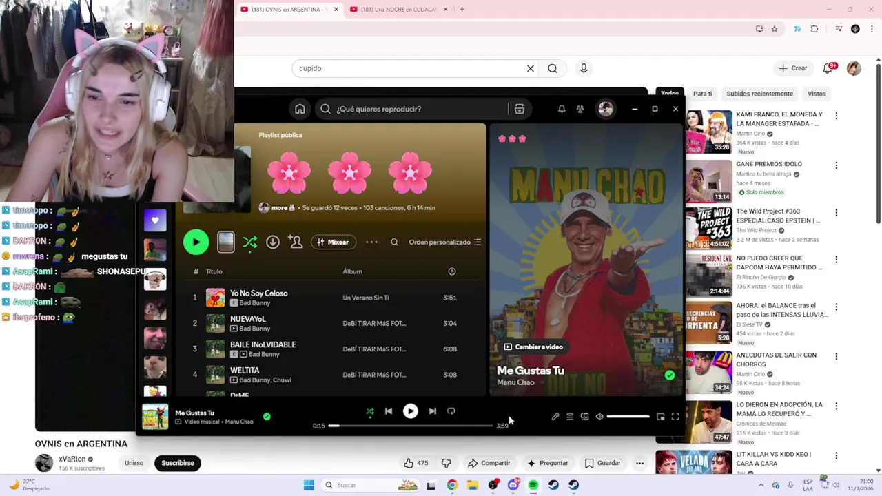Click playlist cover thumbnail beside play
This screenshot has width=882, height=496.
[225, 242]
